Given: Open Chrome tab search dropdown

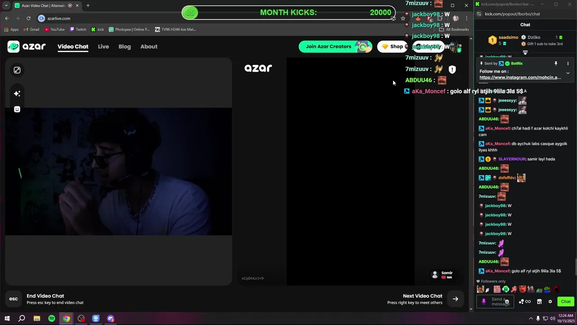Looking at the screenshot, I should [6, 5].
